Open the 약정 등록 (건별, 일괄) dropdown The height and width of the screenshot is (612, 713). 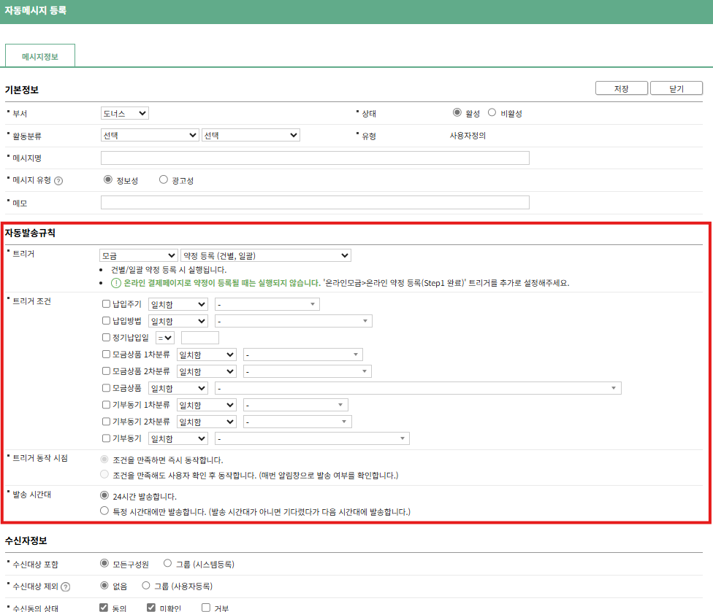[x=266, y=255]
